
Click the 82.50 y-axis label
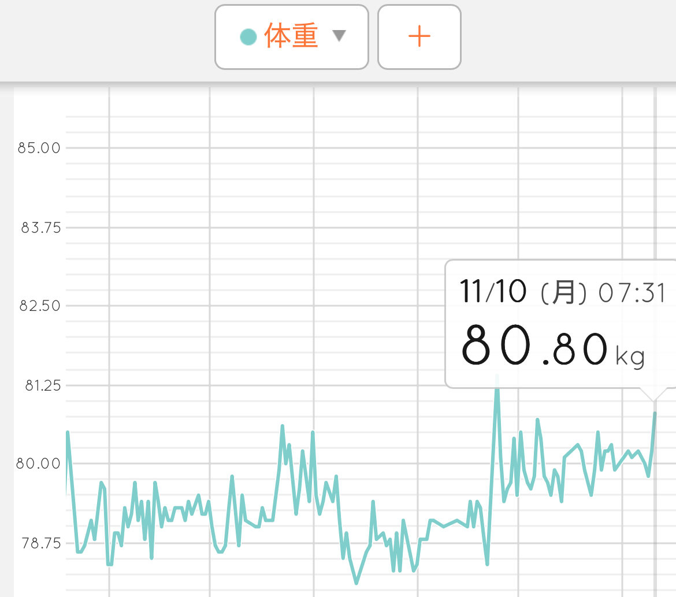tap(40, 306)
